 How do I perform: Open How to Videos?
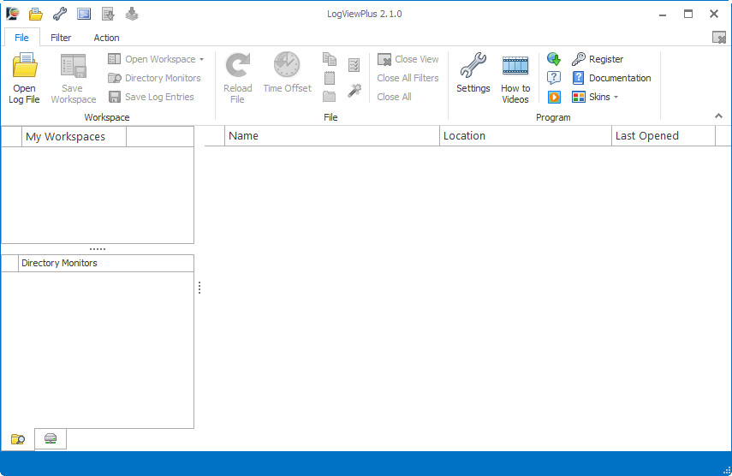click(x=515, y=79)
